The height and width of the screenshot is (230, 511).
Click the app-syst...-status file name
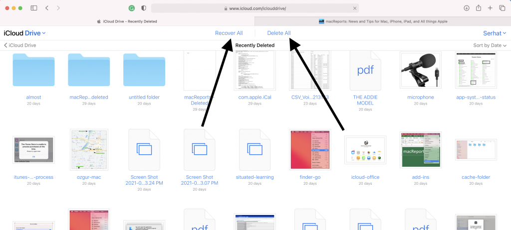pos(476,97)
